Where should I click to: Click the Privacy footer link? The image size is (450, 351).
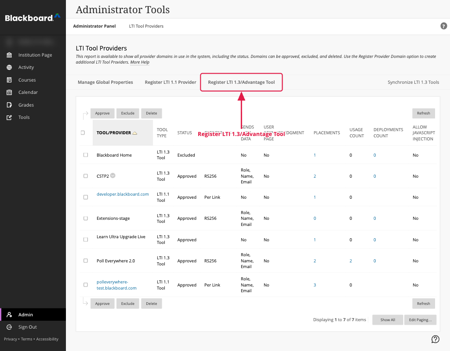[x=11, y=339]
